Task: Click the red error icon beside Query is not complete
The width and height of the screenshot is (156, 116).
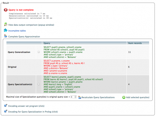Action: point(6,10)
